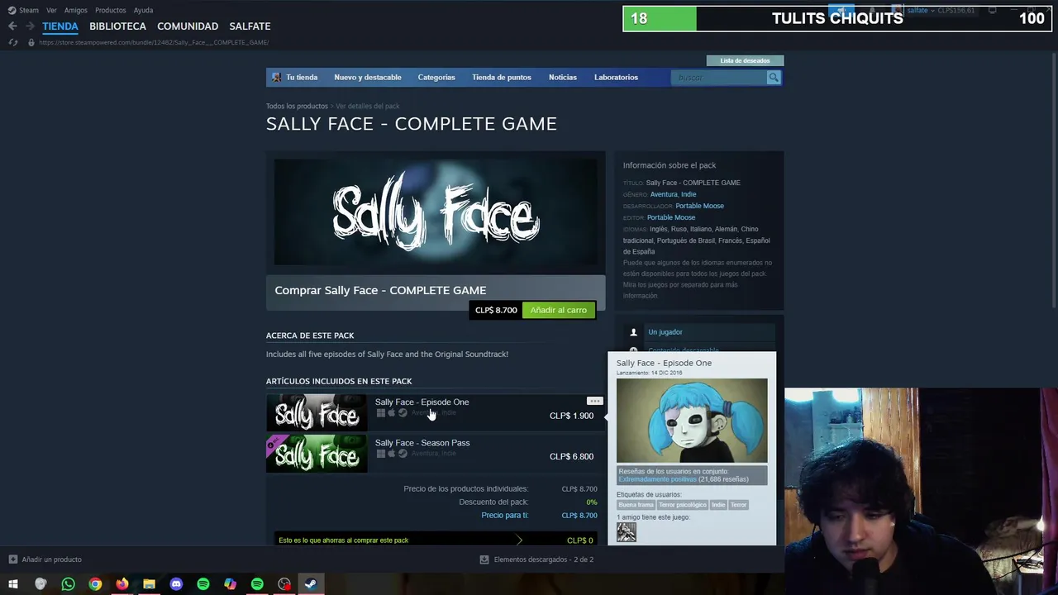Screen dimensions: 1058x595
Task: Click the plus icon for Añadir un producto
Action: coord(12,559)
